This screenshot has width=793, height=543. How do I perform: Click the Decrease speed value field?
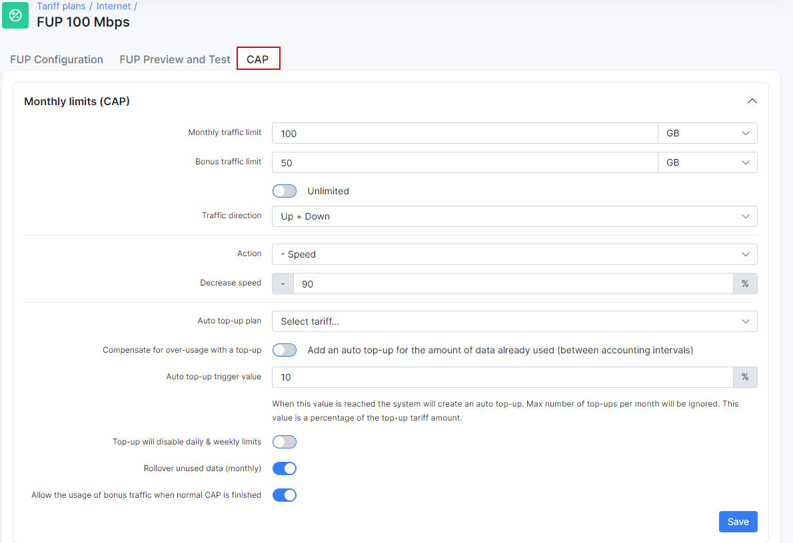click(x=513, y=284)
